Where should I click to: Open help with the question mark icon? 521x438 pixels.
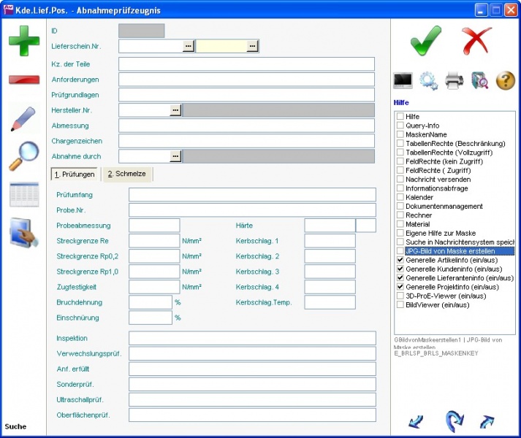coord(506,80)
